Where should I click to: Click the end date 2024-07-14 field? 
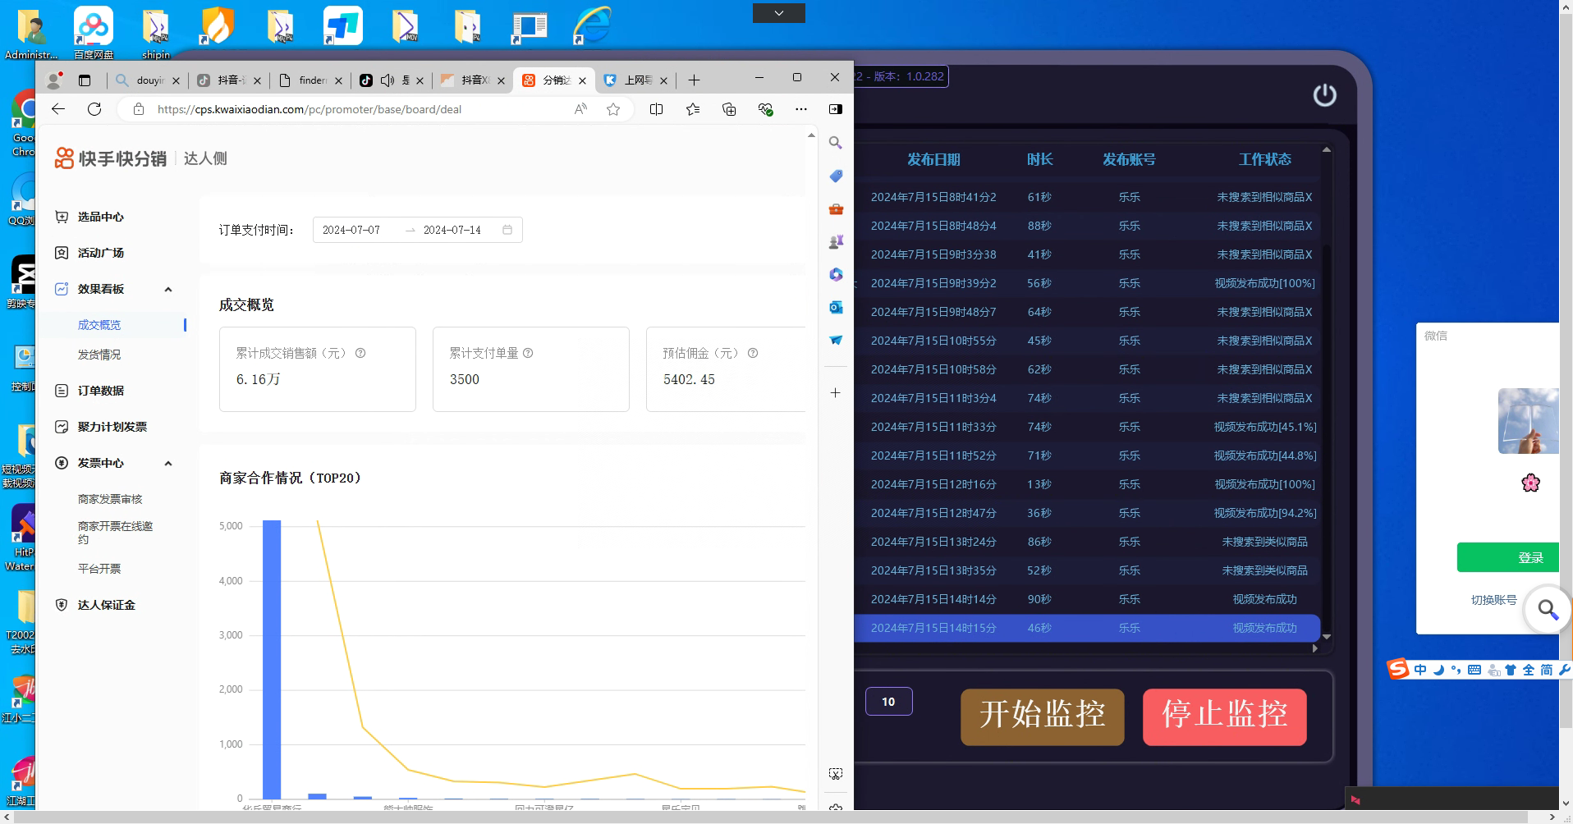(x=452, y=230)
